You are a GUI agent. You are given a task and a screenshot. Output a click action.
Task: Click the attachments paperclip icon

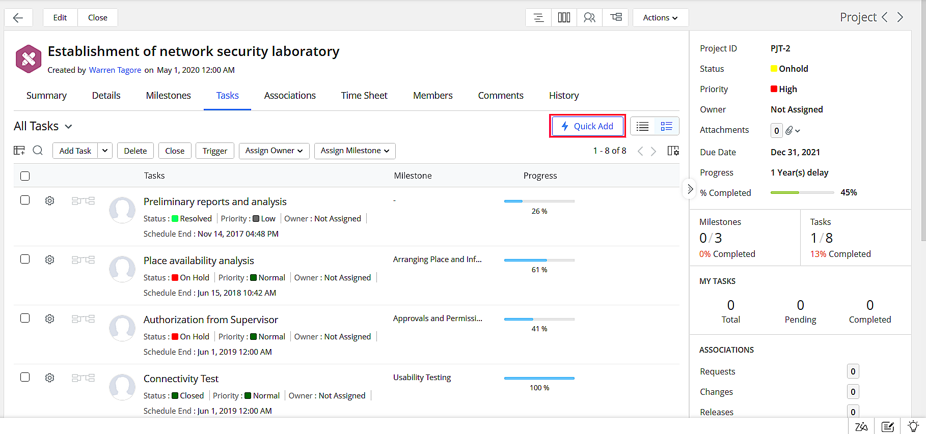point(789,131)
